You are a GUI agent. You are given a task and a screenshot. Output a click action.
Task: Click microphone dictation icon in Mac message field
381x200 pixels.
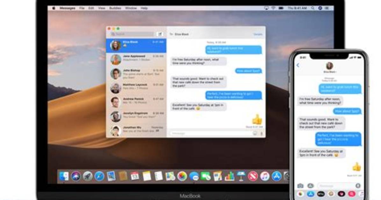262,133
